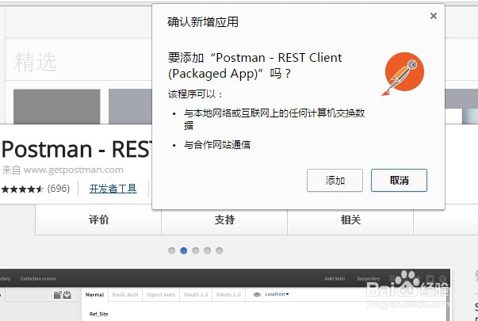Open the 开发者工具 category link
478x321 pixels.
tap(113, 189)
